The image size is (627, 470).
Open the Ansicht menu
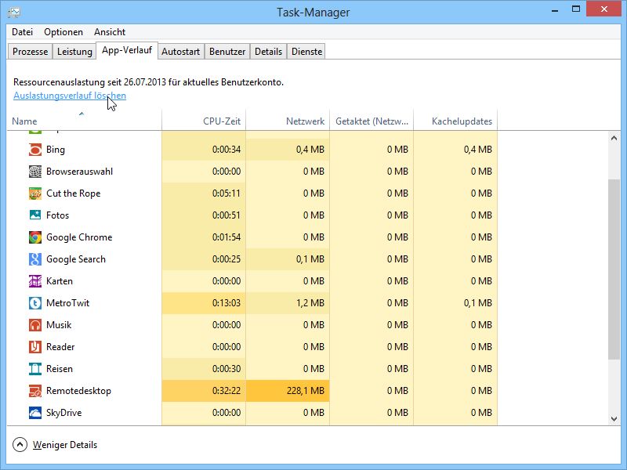[110, 32]
